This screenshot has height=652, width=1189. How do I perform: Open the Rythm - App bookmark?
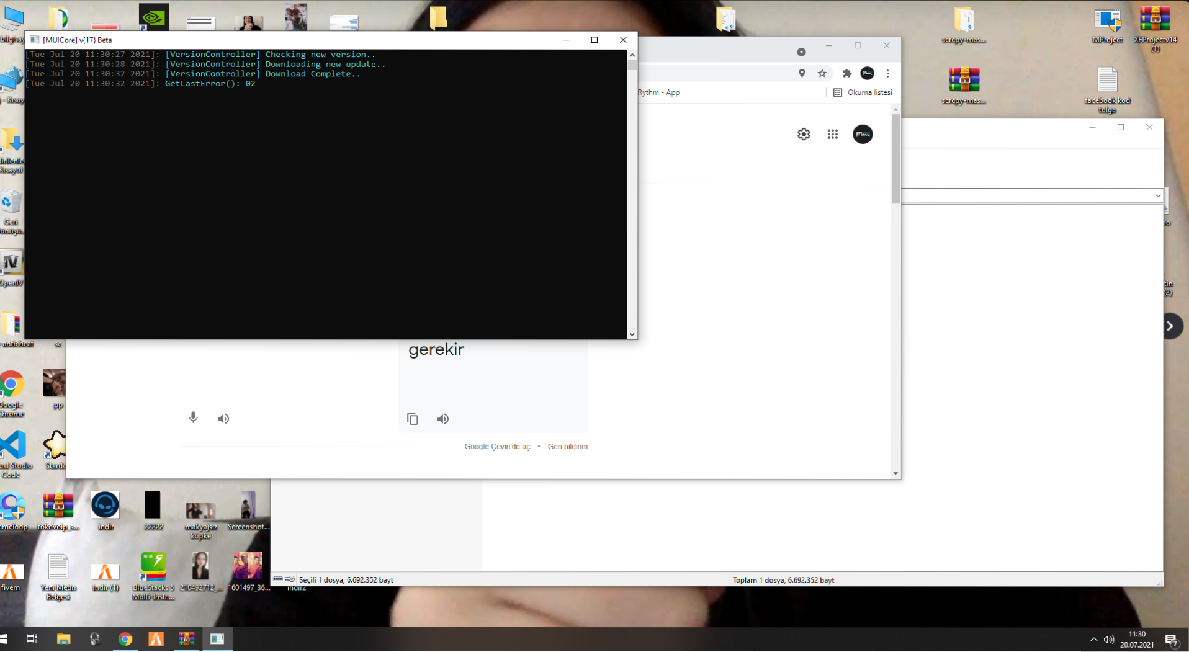[659, 92]
